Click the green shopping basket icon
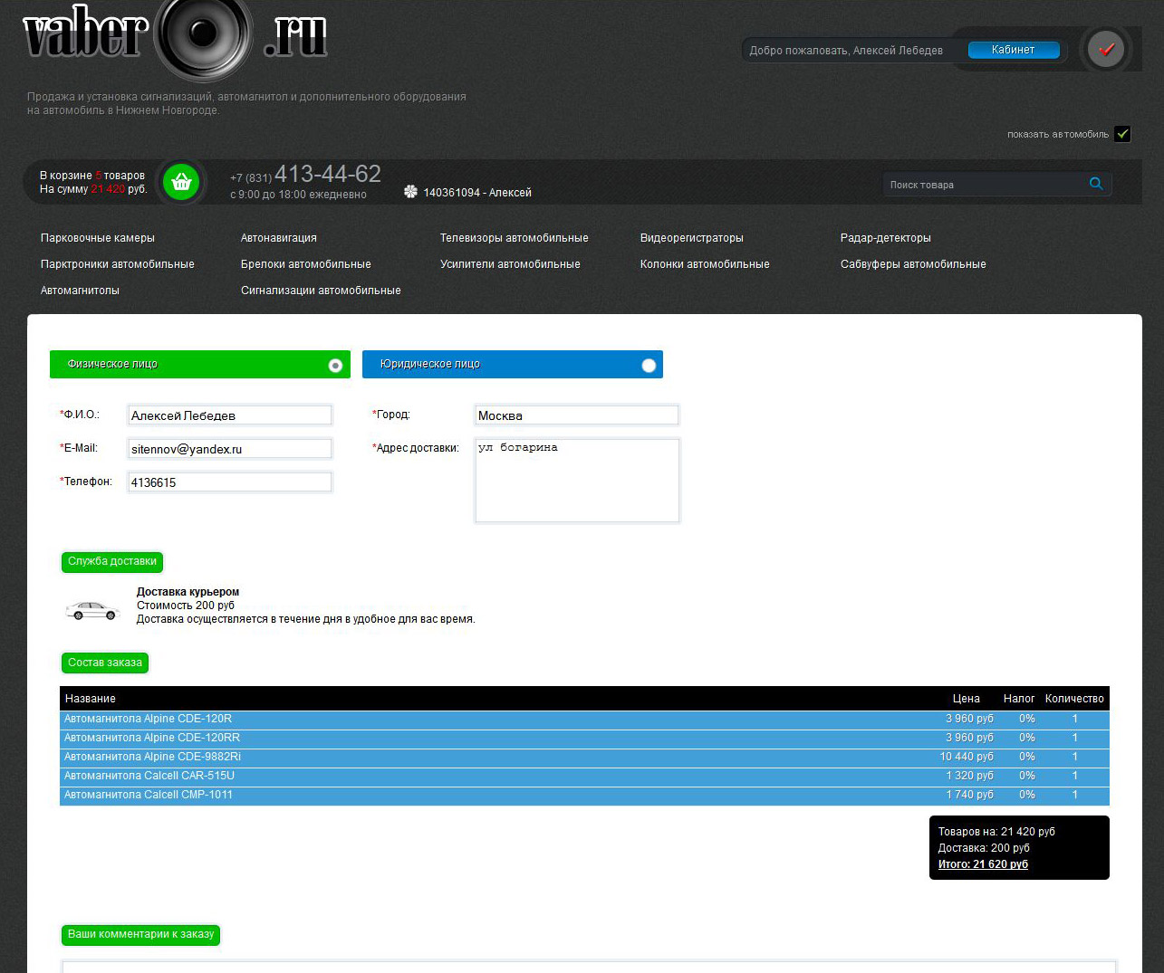The width and height of the screenshot is (1164, 973). [181, 182]
